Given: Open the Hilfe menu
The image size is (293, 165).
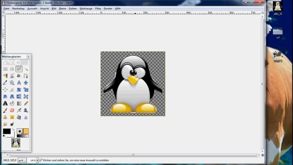Looking at the screenshot, I should point(118,9).
